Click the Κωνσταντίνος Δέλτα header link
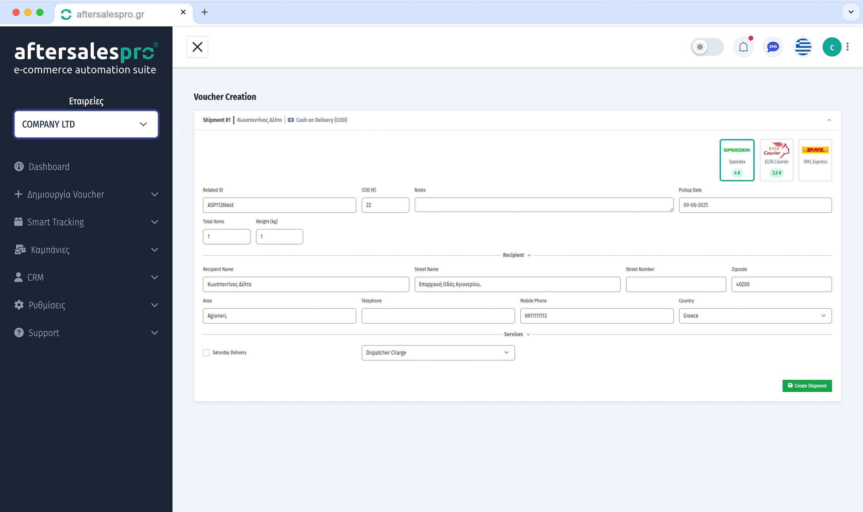863x512 pixels. (259, 120)
